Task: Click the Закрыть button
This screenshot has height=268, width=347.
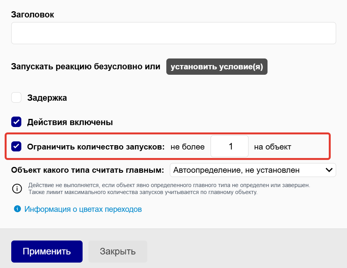Action: click(118, 251)
